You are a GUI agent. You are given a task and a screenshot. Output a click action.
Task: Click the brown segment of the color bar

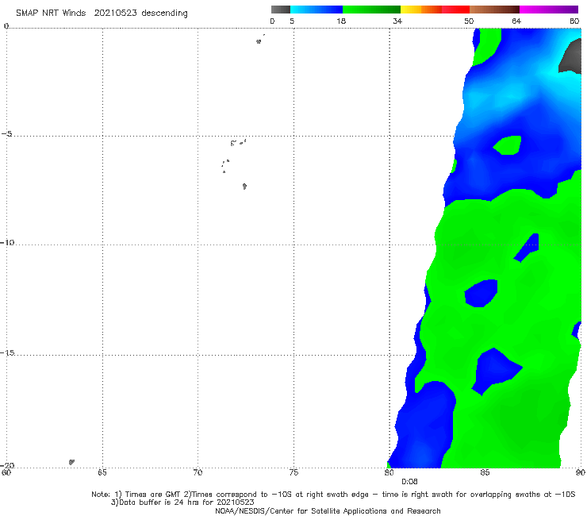click(494, 10)
